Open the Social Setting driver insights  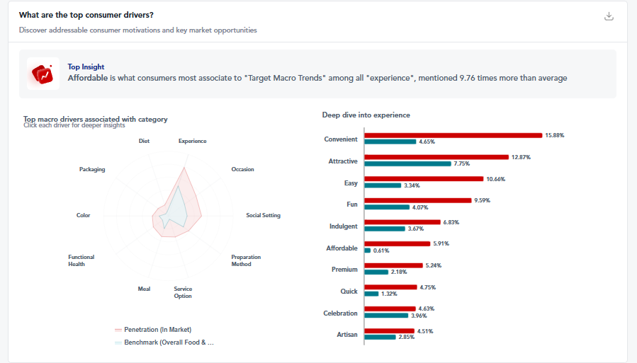pos(263,215)
